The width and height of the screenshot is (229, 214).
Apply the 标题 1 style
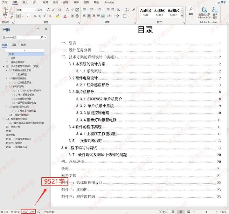(159, 12)
